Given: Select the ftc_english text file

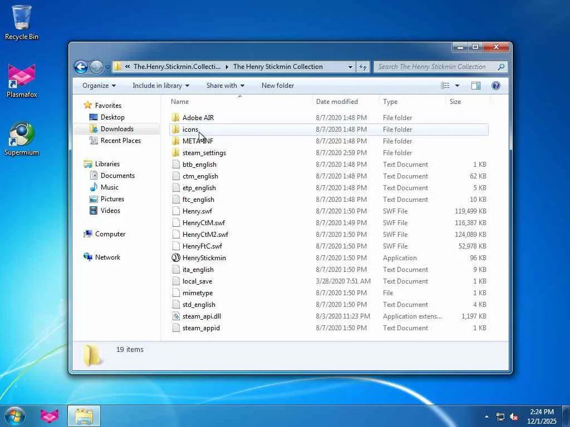Looking at the screenshot, I should (328, 200).
